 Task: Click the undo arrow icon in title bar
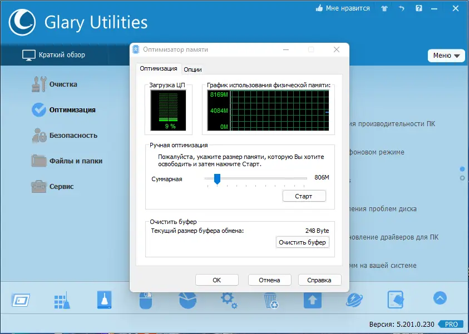point(401,8)
